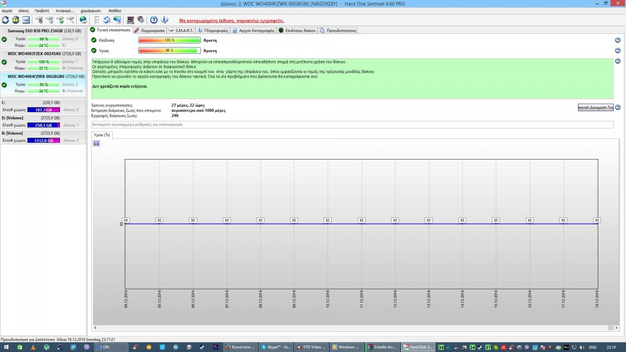Viewport: 626px width, 352px height.
Task: Click the floppy save icon above the chart
Action: click(97, 143)
